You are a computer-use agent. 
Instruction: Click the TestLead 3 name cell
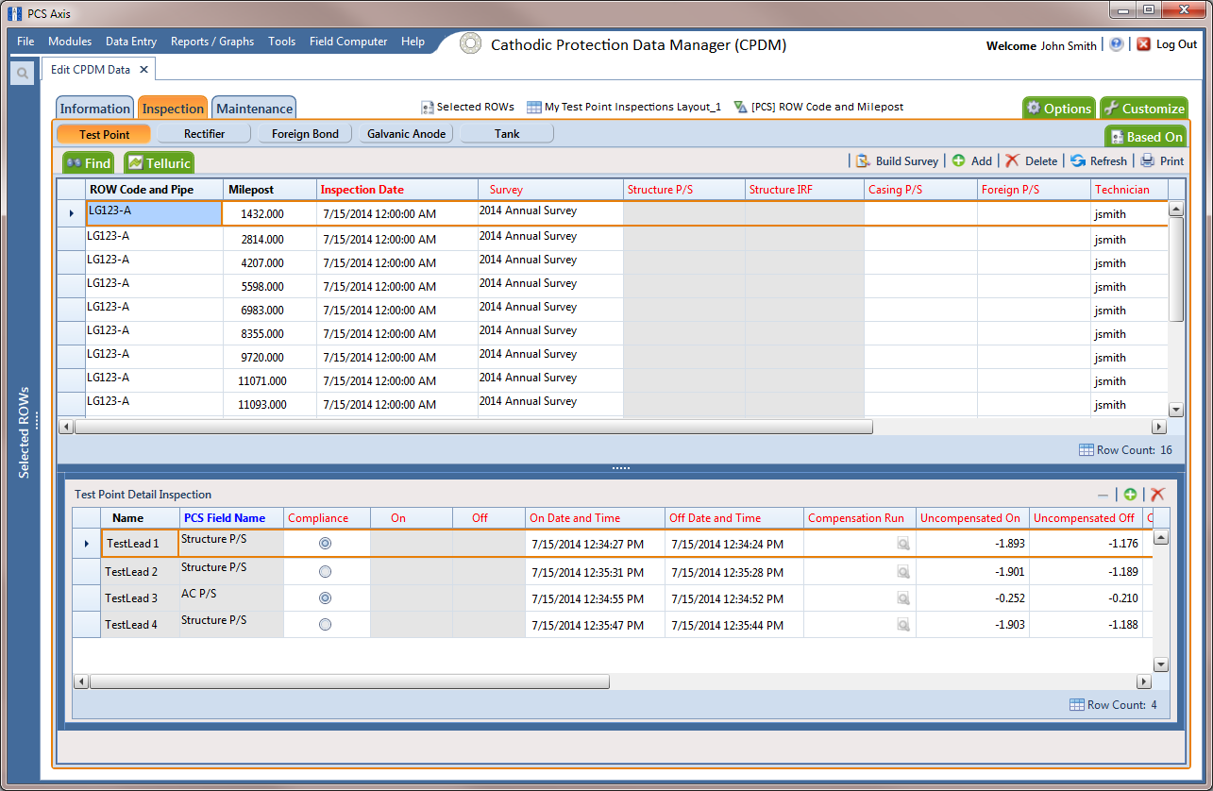[141, 598]
